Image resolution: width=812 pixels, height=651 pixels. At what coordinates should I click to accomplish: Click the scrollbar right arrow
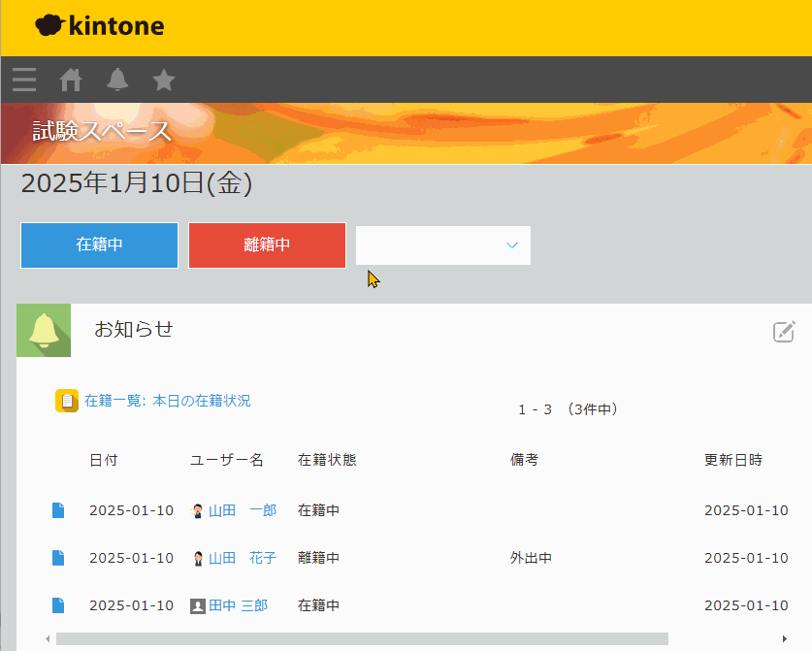click(x=785, y=638)
